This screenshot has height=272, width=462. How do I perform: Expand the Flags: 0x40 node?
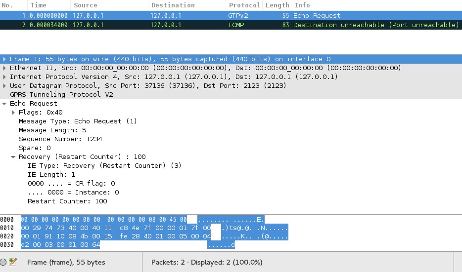pyautogui.click(x=13, y=113)
